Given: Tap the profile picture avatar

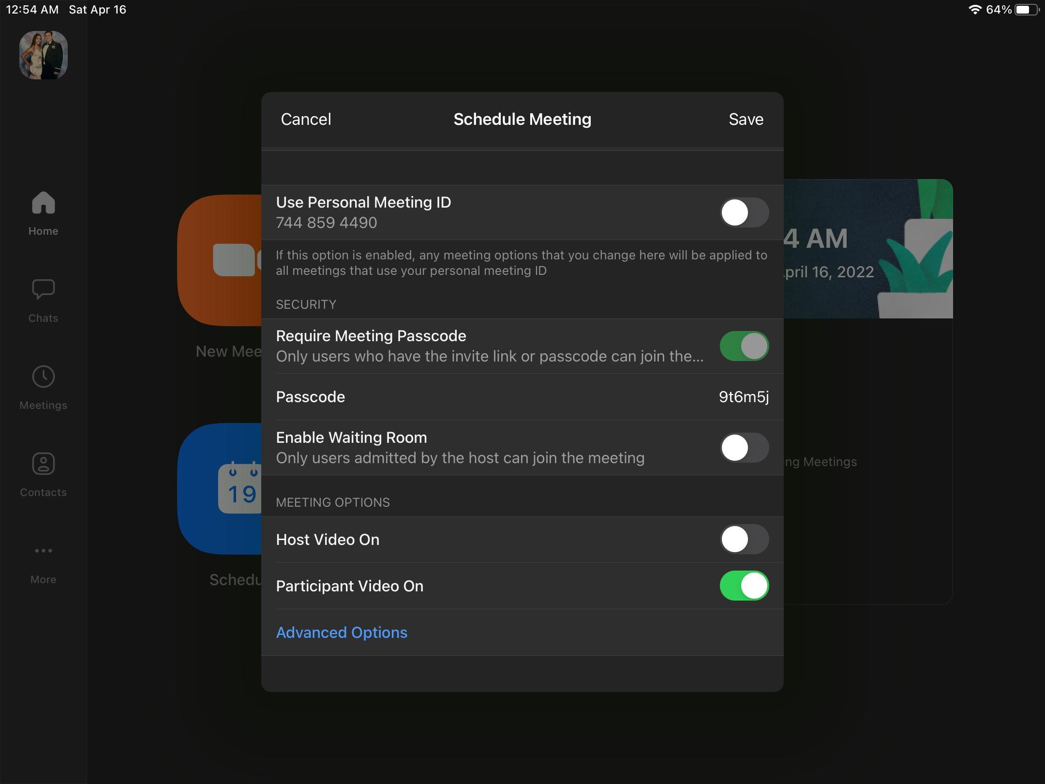Looking at the screenshot, I should pos(44,55).
